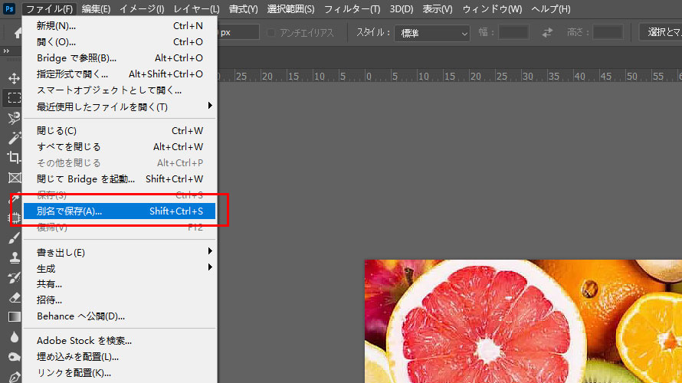This screenshot has height=383, width=682.
Task: Select the Gradient tool
Action: pos(14,317)
